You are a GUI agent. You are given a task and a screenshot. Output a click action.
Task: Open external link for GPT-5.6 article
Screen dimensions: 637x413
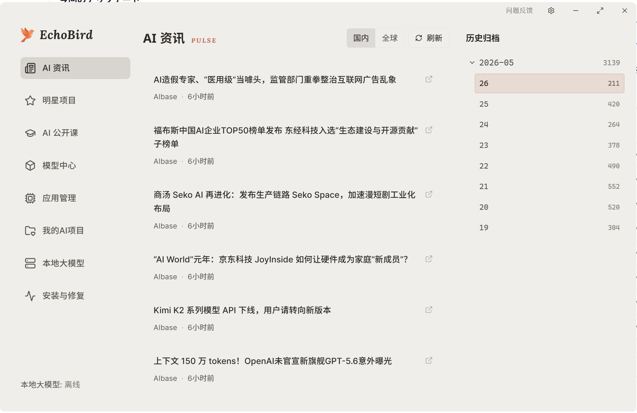point(429,360)
